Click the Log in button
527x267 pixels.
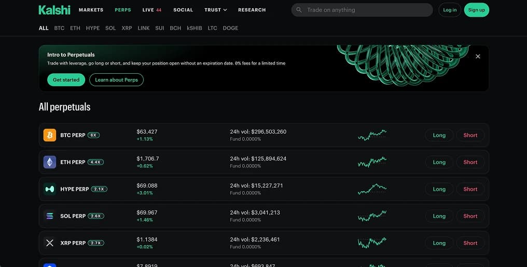[x=450, y=10]
